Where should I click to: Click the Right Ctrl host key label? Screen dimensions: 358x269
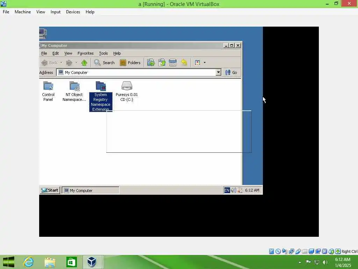pos(350,251)
